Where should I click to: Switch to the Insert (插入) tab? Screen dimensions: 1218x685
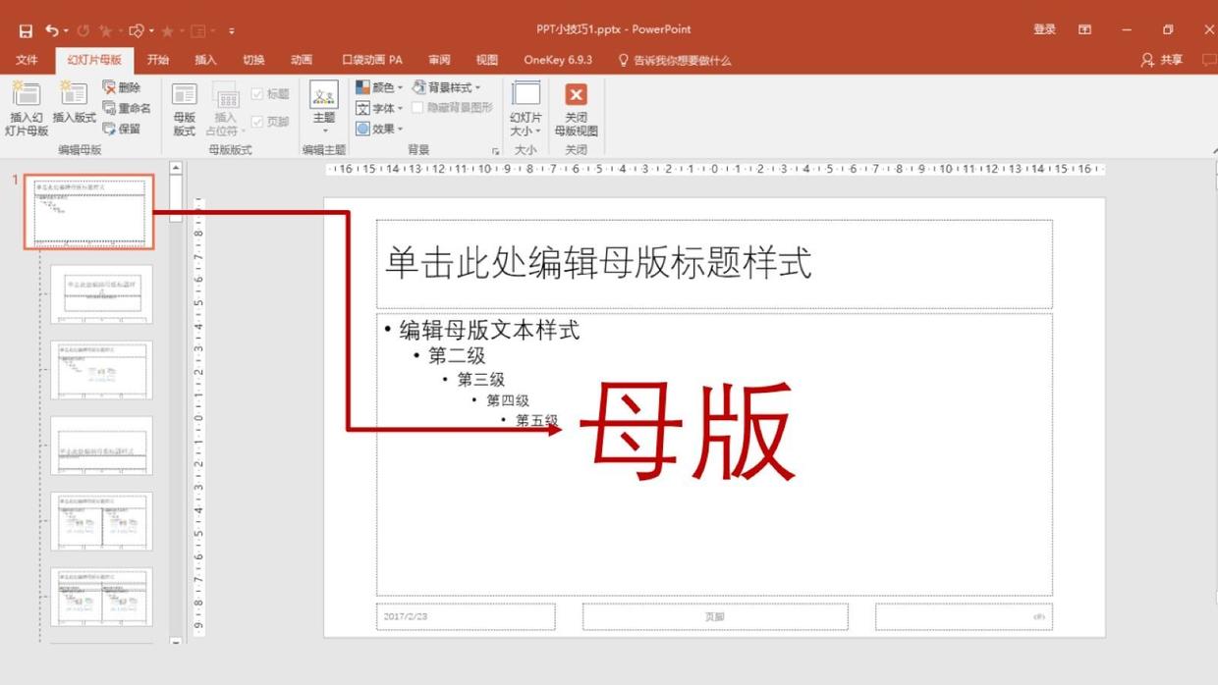pyautogui.click(x=205, y=60)
